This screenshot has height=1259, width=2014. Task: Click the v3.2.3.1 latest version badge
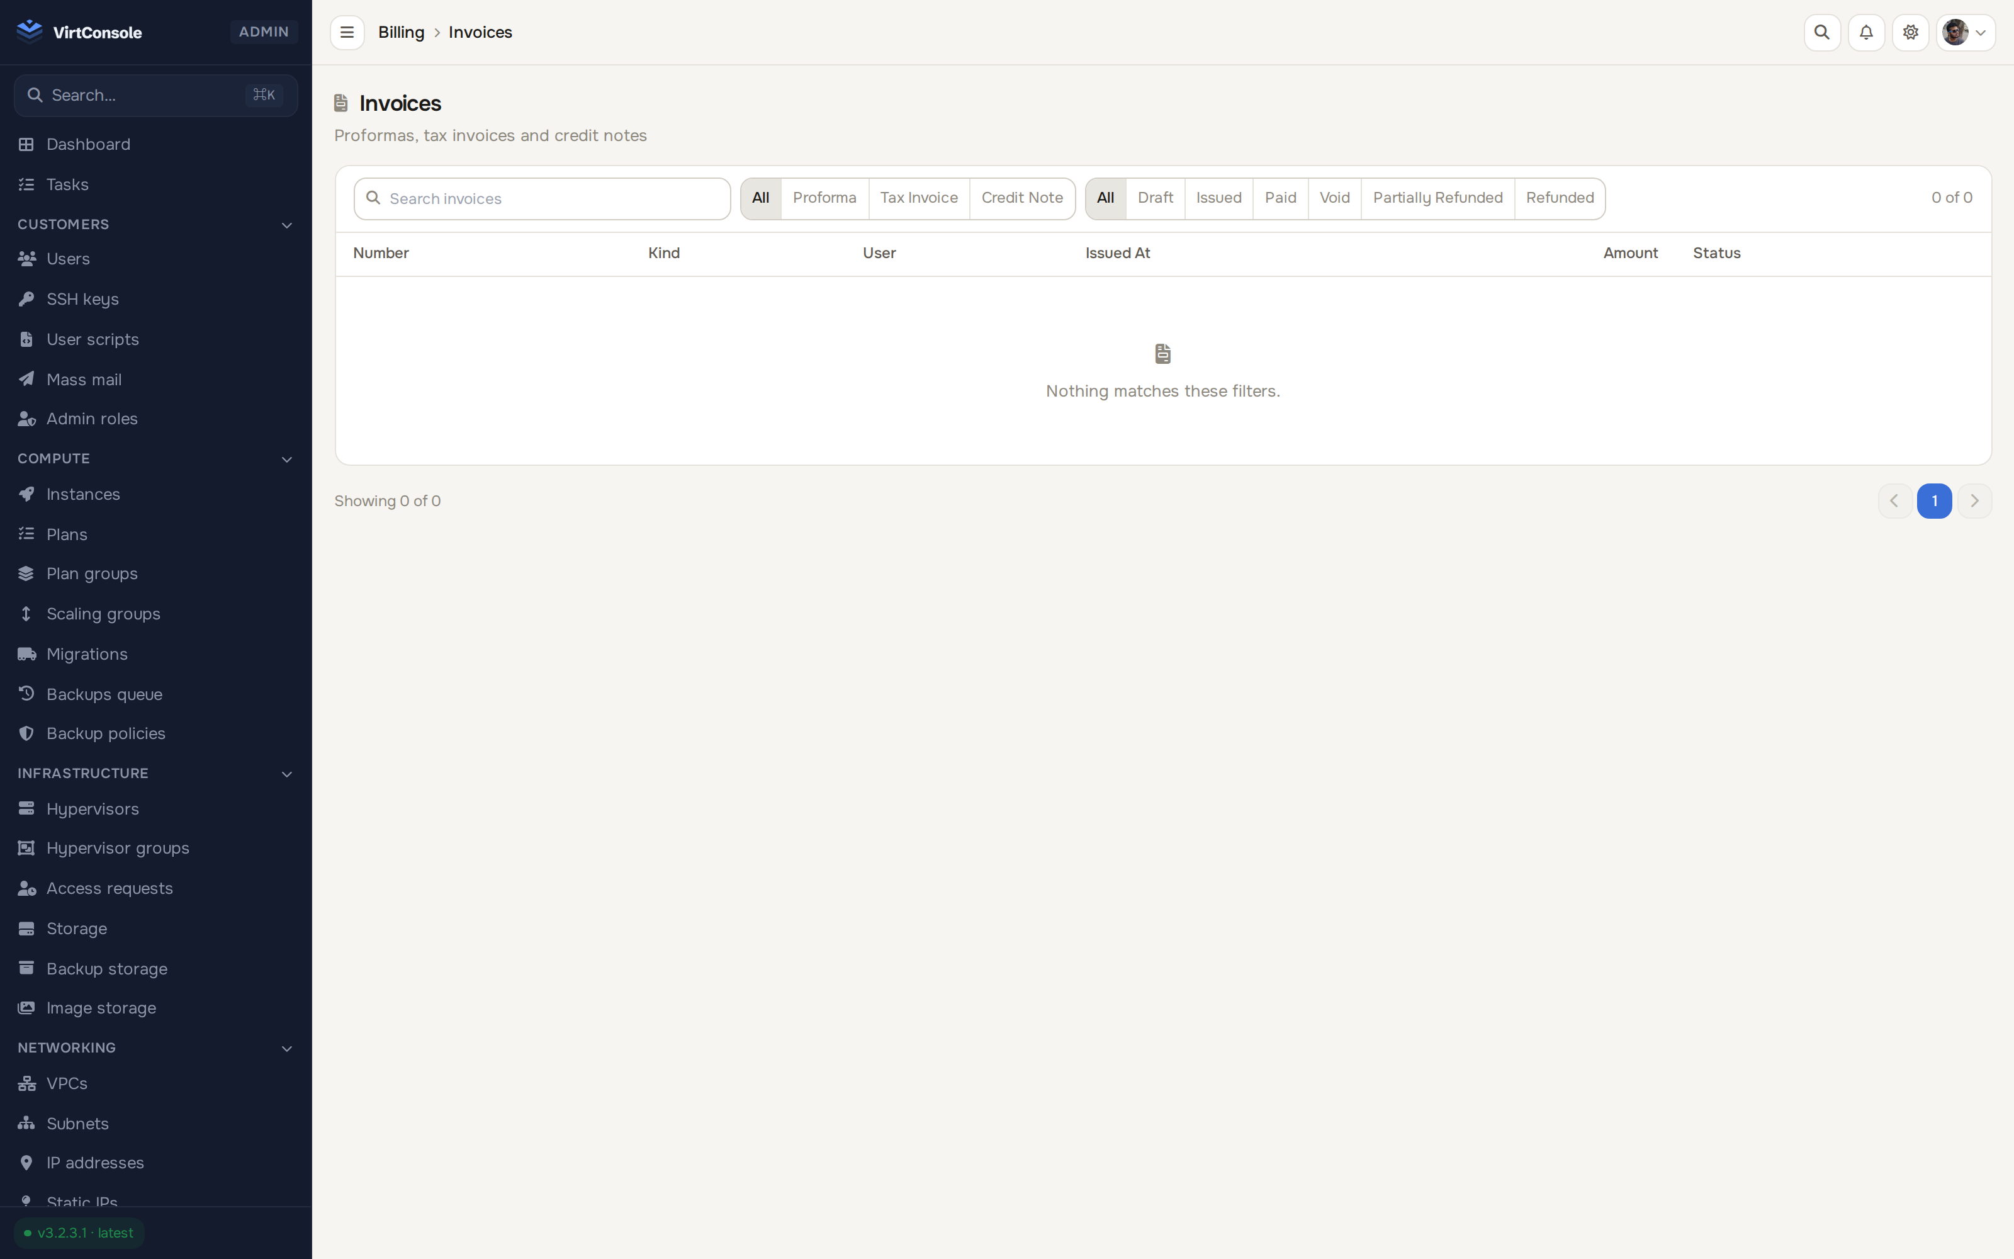(79, 1233)
